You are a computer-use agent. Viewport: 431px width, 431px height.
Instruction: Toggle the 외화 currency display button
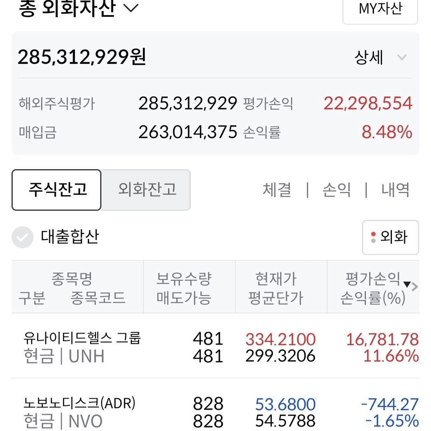click(x=390, y=237)
